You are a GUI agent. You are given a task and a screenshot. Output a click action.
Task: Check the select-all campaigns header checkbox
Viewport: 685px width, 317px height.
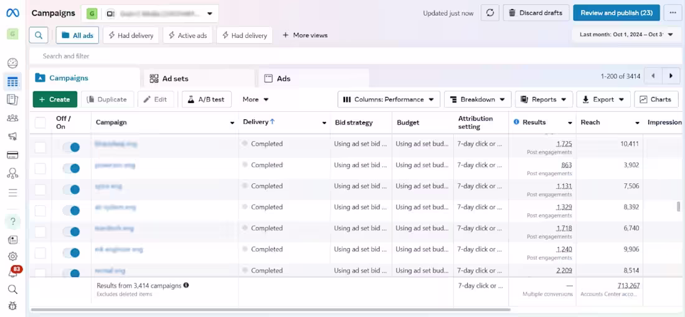point(40,122)
